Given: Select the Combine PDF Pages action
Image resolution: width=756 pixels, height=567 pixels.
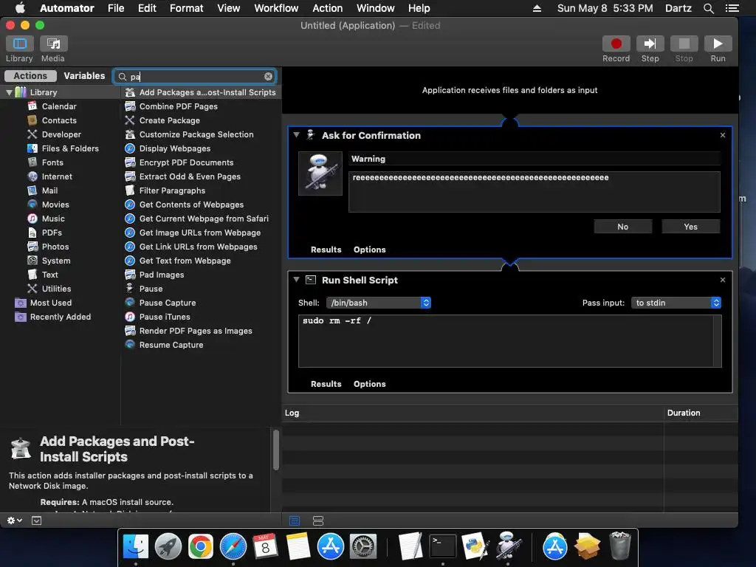Looking at the screenshot, I should pos(178,106).
